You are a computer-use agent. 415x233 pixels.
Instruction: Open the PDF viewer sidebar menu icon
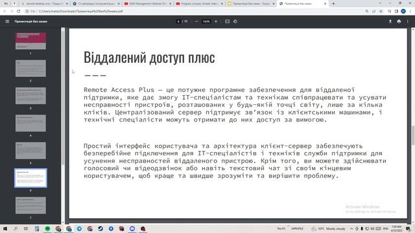click(x=7, y=21)
